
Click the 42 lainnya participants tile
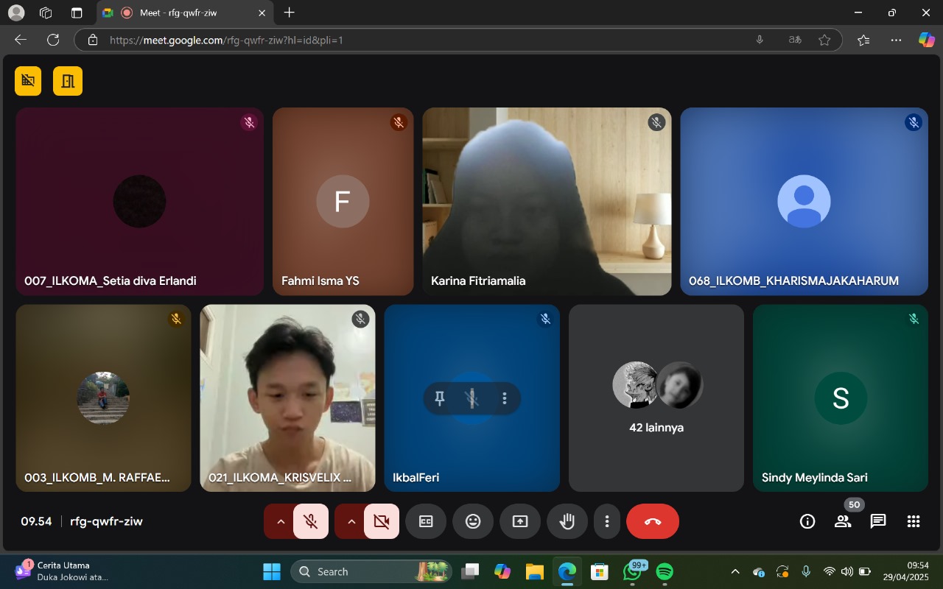coord(656,398)
